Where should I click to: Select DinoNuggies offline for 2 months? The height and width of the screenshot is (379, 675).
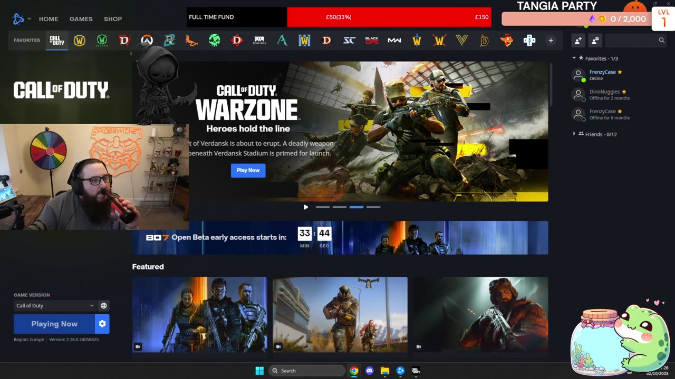click(619, 95)
